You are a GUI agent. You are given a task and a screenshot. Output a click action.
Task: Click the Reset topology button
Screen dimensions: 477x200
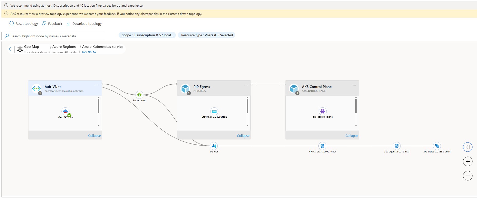pos(24,24)
